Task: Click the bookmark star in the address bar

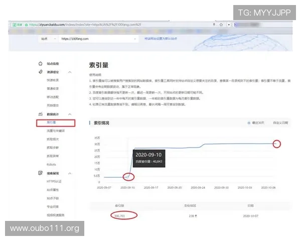Action: 221,25
